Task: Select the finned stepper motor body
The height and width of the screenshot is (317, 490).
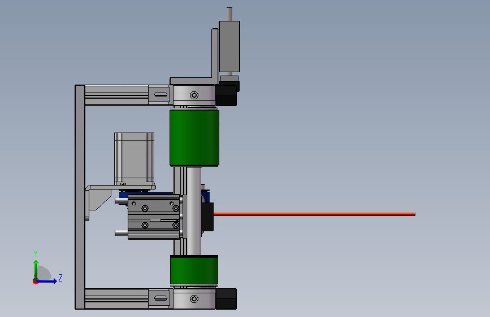Action: [134, 158]
